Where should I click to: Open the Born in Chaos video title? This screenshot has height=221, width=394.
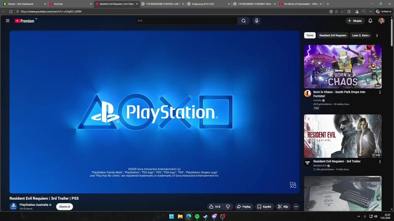click(339, 94)
